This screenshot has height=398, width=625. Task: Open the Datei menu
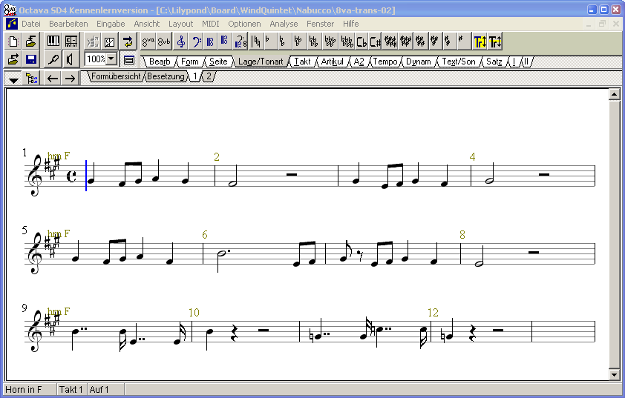point(31,24)
